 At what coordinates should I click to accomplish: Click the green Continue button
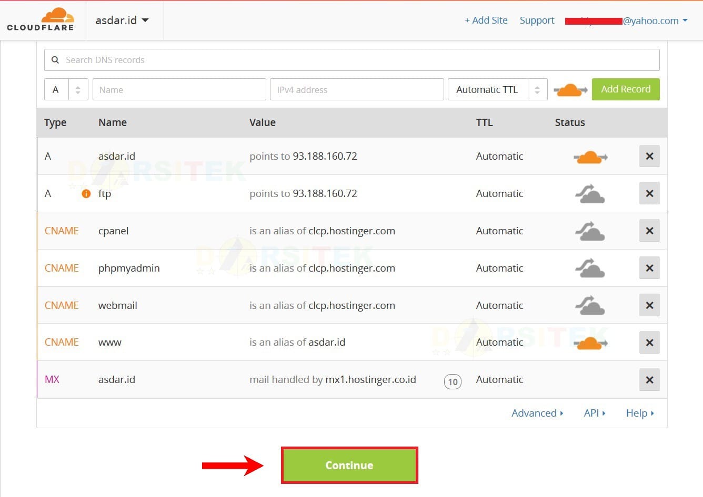[x=349, y=465]
